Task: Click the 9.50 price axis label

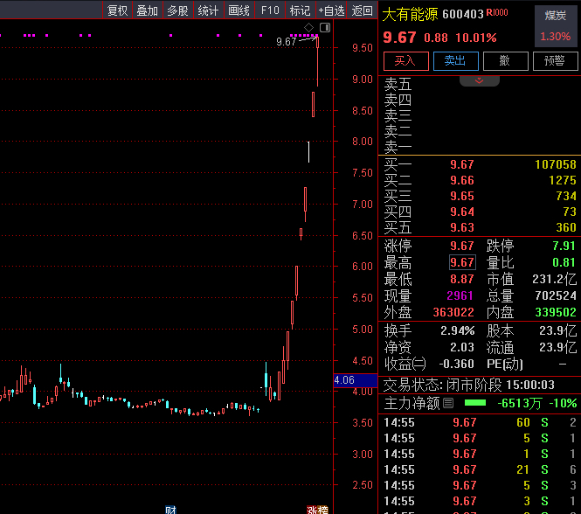Action: (x=362, y=48)
